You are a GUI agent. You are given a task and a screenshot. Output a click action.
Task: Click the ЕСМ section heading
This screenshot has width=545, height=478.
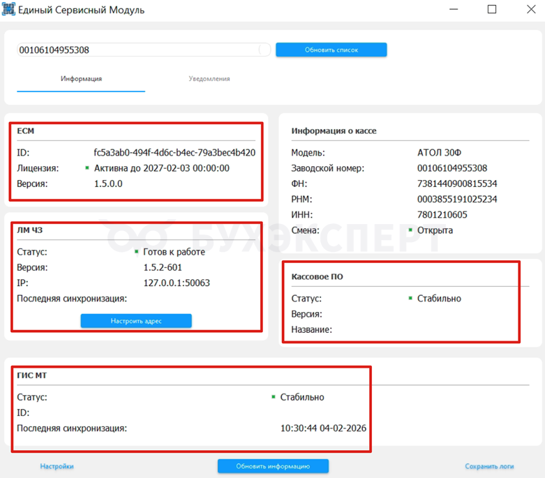[x=25, y=131]
